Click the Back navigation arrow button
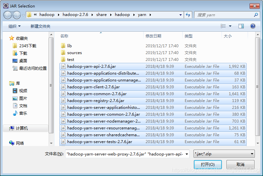 (8, 15)
